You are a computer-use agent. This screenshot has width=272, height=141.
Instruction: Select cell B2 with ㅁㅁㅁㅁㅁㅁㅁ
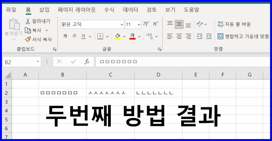[62, 93]
